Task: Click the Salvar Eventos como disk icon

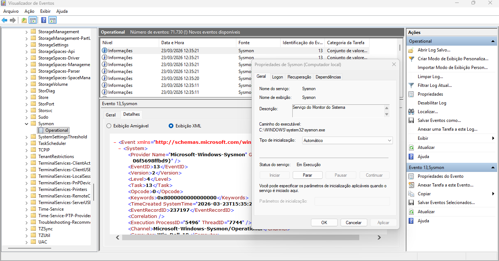Action: click(412, 120)
